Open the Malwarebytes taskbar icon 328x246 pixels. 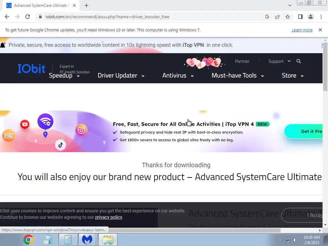87,240
